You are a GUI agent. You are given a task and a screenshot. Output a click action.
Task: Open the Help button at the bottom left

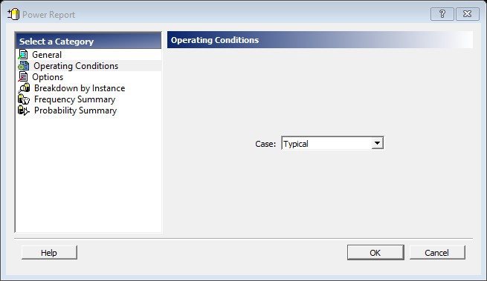pyautogui.click(x=49, y=253)
